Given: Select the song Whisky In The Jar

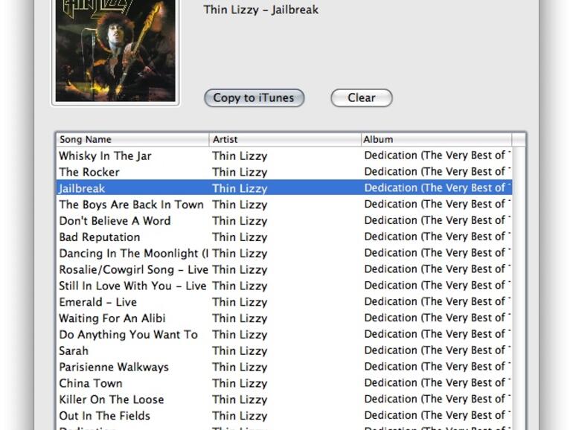Looking at the screenshot, I should [284, 155].
